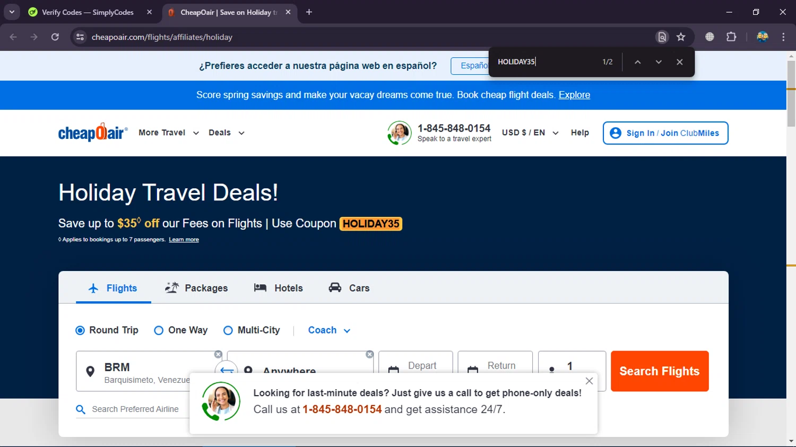This screenshot has width=796, height=447.
Task: Close the CheapOair browser tab
Action: (x=288, y=12)
